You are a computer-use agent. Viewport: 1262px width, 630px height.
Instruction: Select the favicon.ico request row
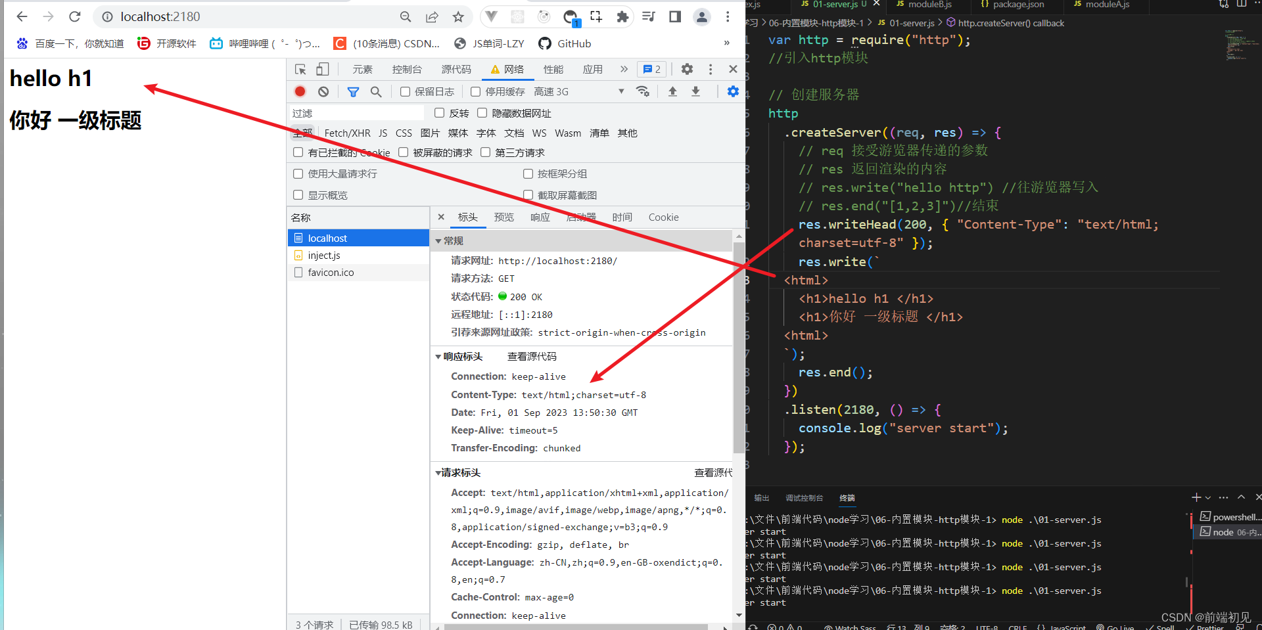(358, 273)
